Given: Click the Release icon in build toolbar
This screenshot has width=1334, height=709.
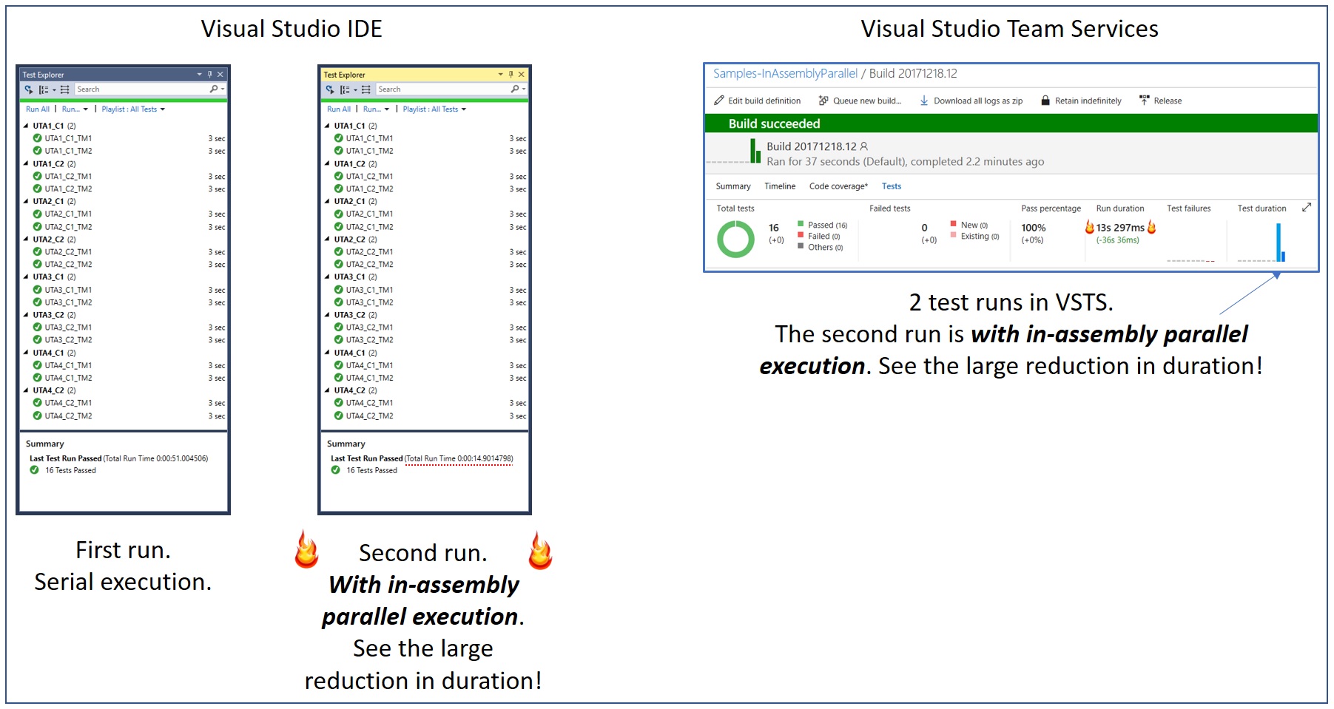Looking at the screenshot, I should 1144,100.
